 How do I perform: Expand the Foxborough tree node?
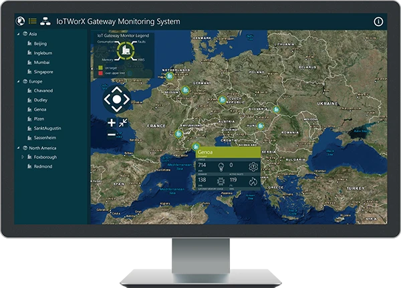tap(23, 157)
